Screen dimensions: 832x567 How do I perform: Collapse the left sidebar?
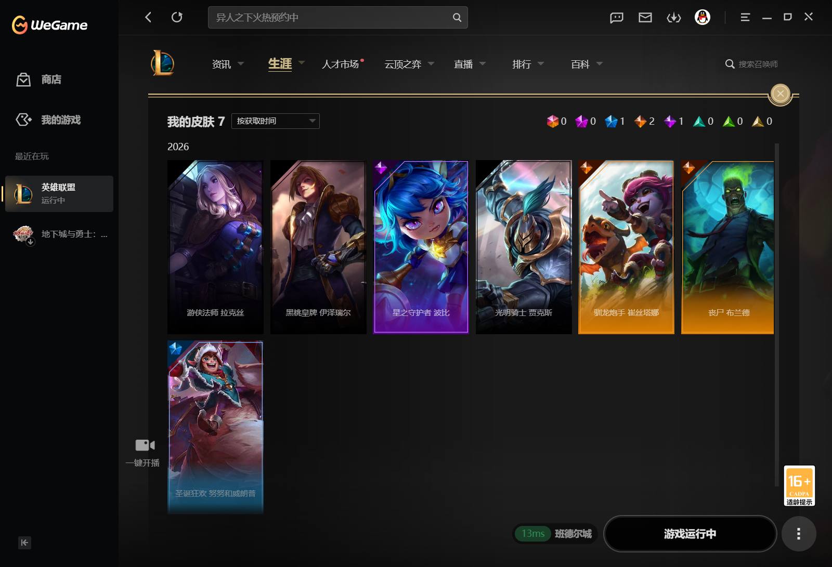(24, 543)
